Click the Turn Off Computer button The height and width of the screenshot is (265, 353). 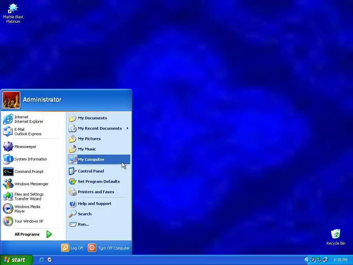tap(109, 248)
